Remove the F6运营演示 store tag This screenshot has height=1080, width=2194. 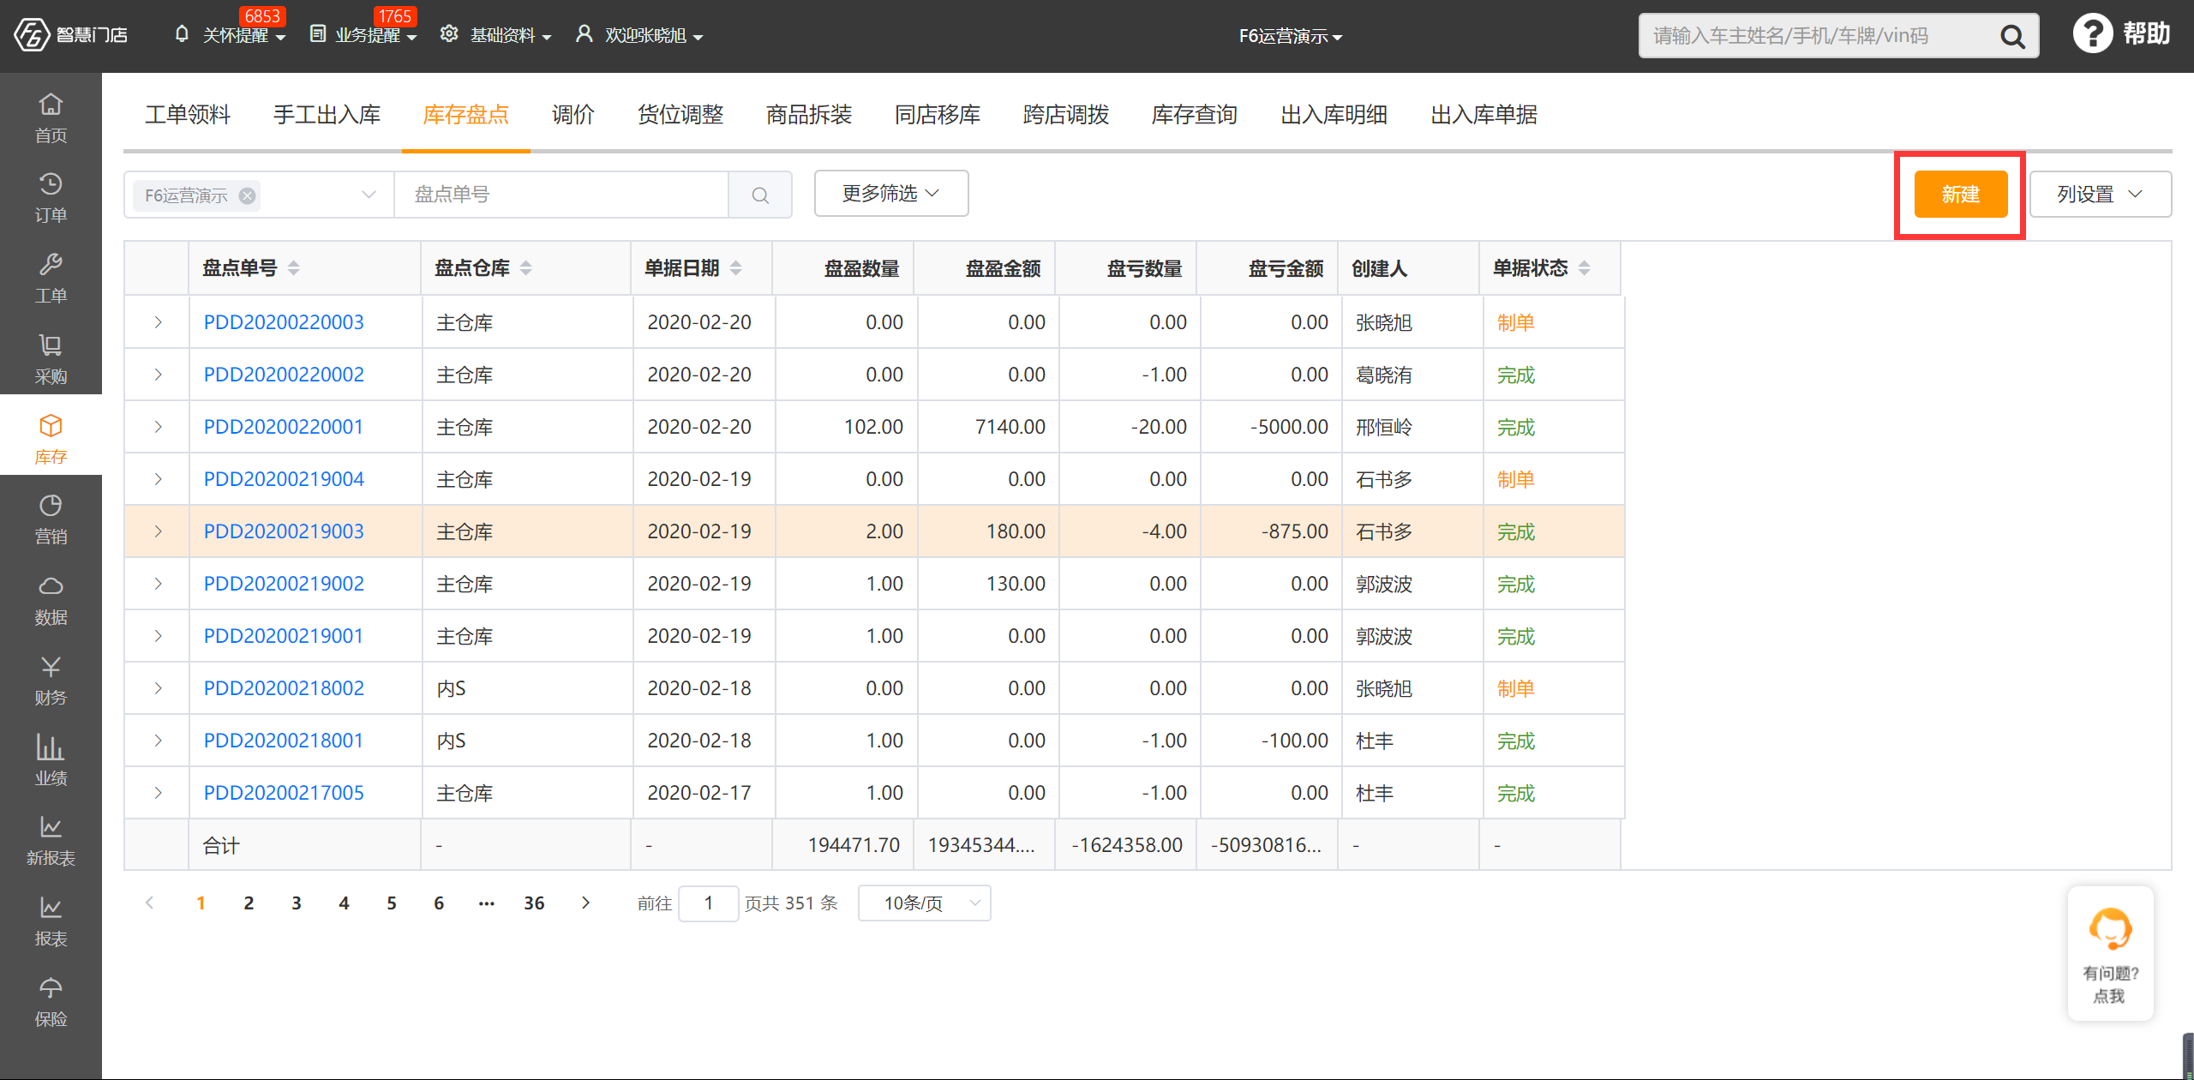pyautogui.click(x=247, y=195)
